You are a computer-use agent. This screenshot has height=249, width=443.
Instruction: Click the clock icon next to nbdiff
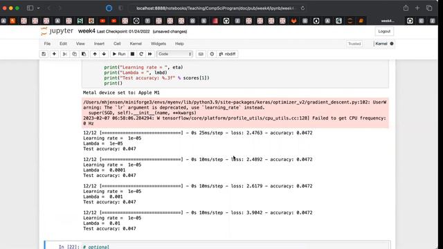[212, 54]
